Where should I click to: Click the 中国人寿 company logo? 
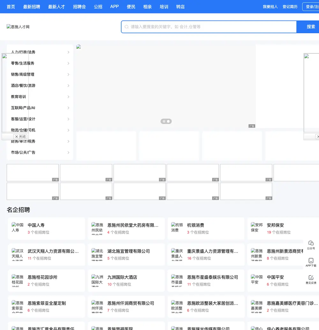(18, 228)
